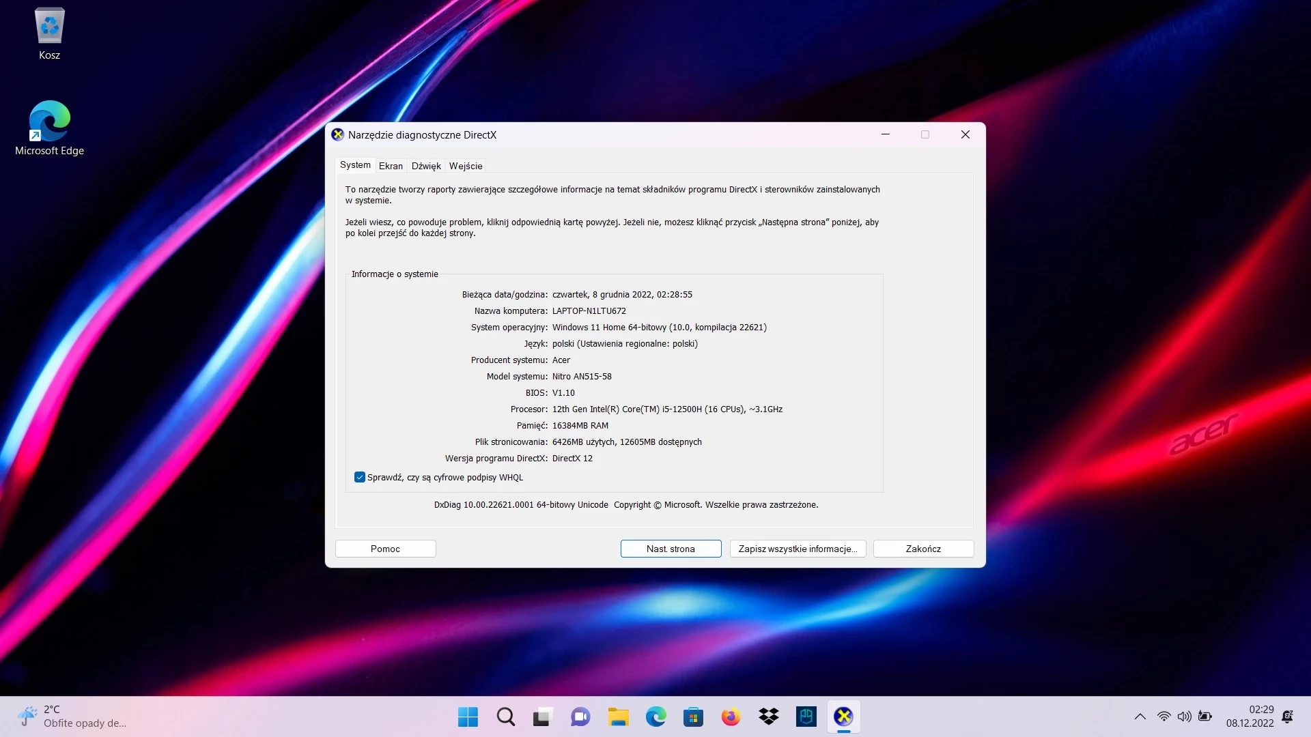The height and width of the screenshot is (737, 1311).
Task: Switch to the Ekran tab
Action: (391, 166)
